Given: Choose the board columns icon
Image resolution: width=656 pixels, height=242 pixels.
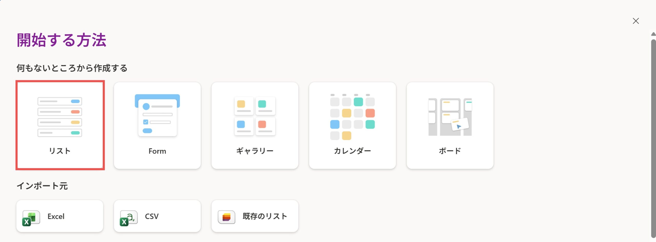Looking at the screenshot, I should click(450, 117).
